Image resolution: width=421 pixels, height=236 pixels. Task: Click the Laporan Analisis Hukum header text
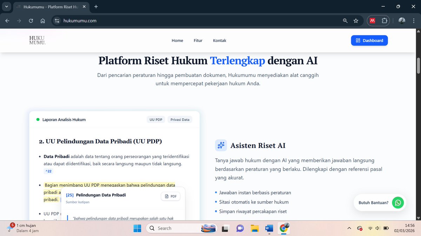click(64, 120)
